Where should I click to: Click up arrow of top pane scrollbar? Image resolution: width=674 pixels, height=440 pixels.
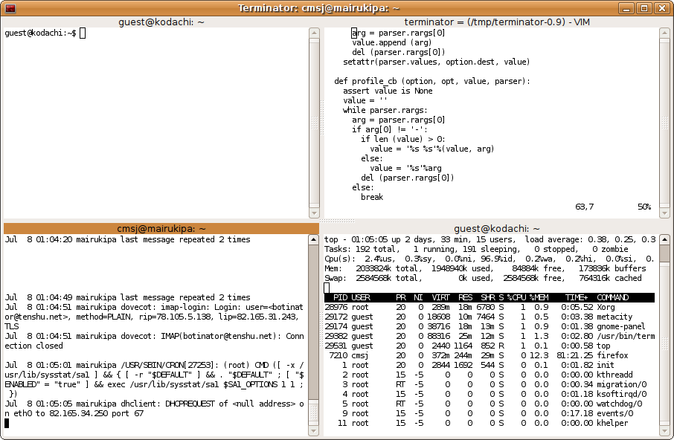pos(664,241)
